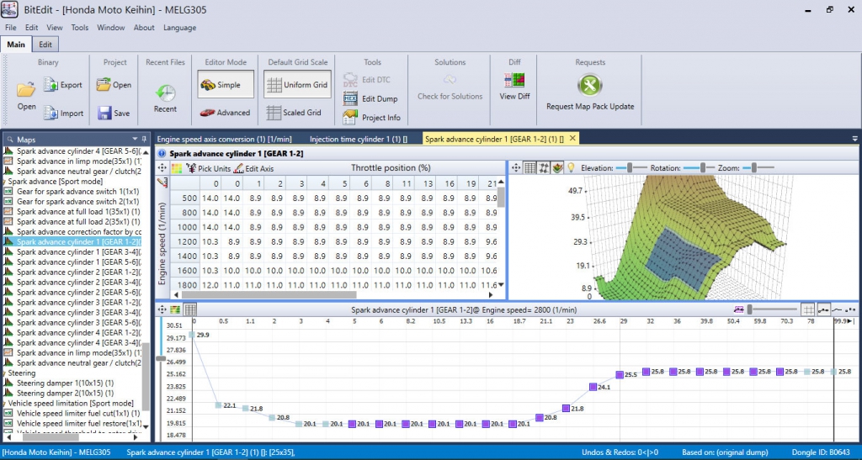Click the axes icon in the 3D toolbar
Image resolution: width=862 pixels, height=460 pixels.
pyautogui.click(x=544, y=168)
